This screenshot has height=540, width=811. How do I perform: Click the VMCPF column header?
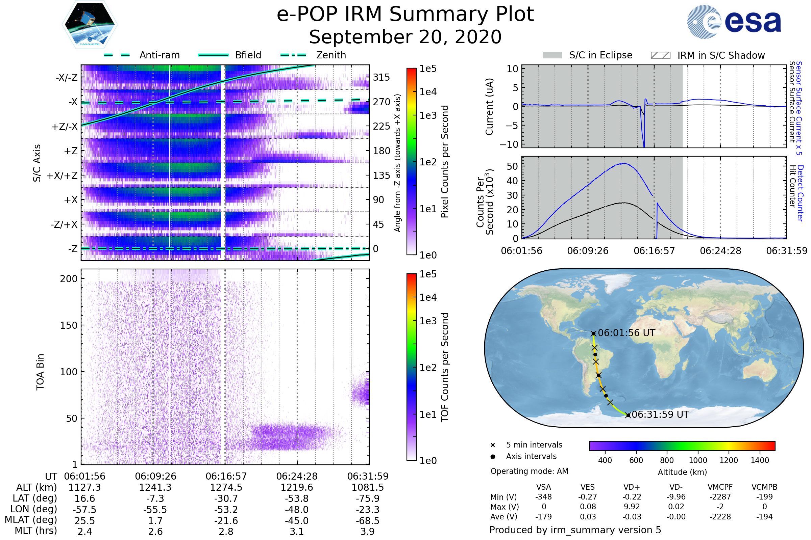720,487
